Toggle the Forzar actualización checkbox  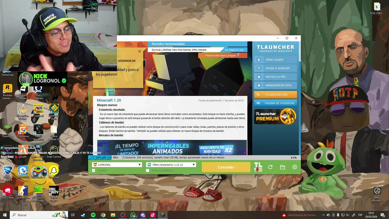148,171
